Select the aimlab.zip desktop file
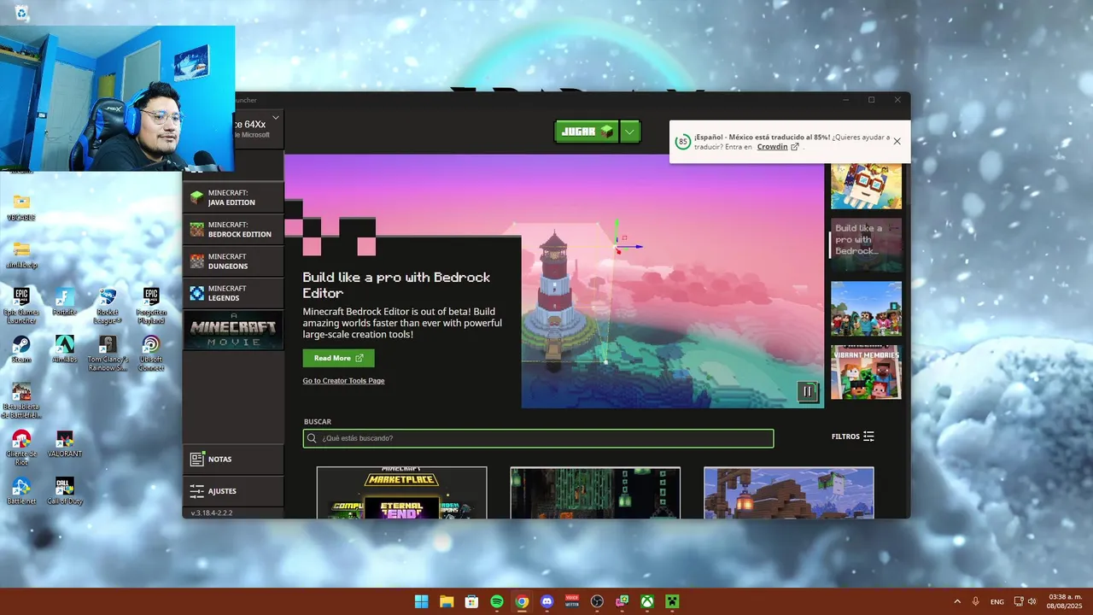This screenshot has height=615, width=1093. [21, 255]
